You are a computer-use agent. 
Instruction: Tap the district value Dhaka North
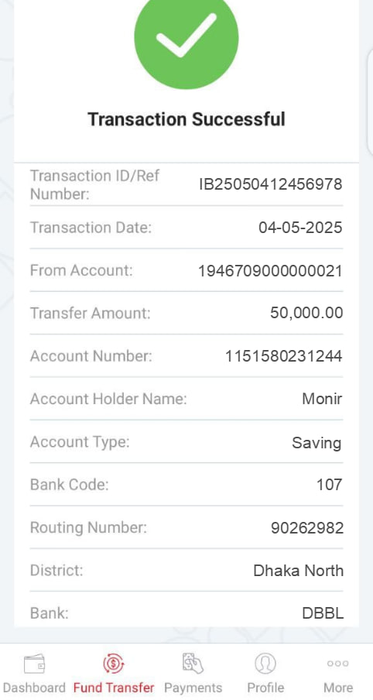299,571
